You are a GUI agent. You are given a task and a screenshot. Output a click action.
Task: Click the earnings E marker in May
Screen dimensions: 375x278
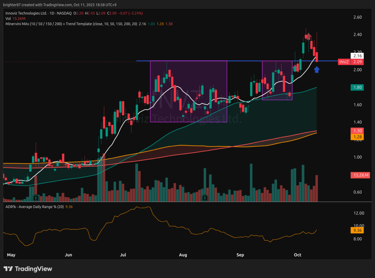[36, 198]
